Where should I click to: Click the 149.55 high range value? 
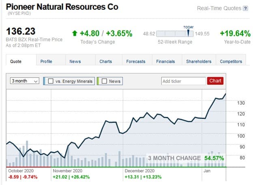point(202,34)
